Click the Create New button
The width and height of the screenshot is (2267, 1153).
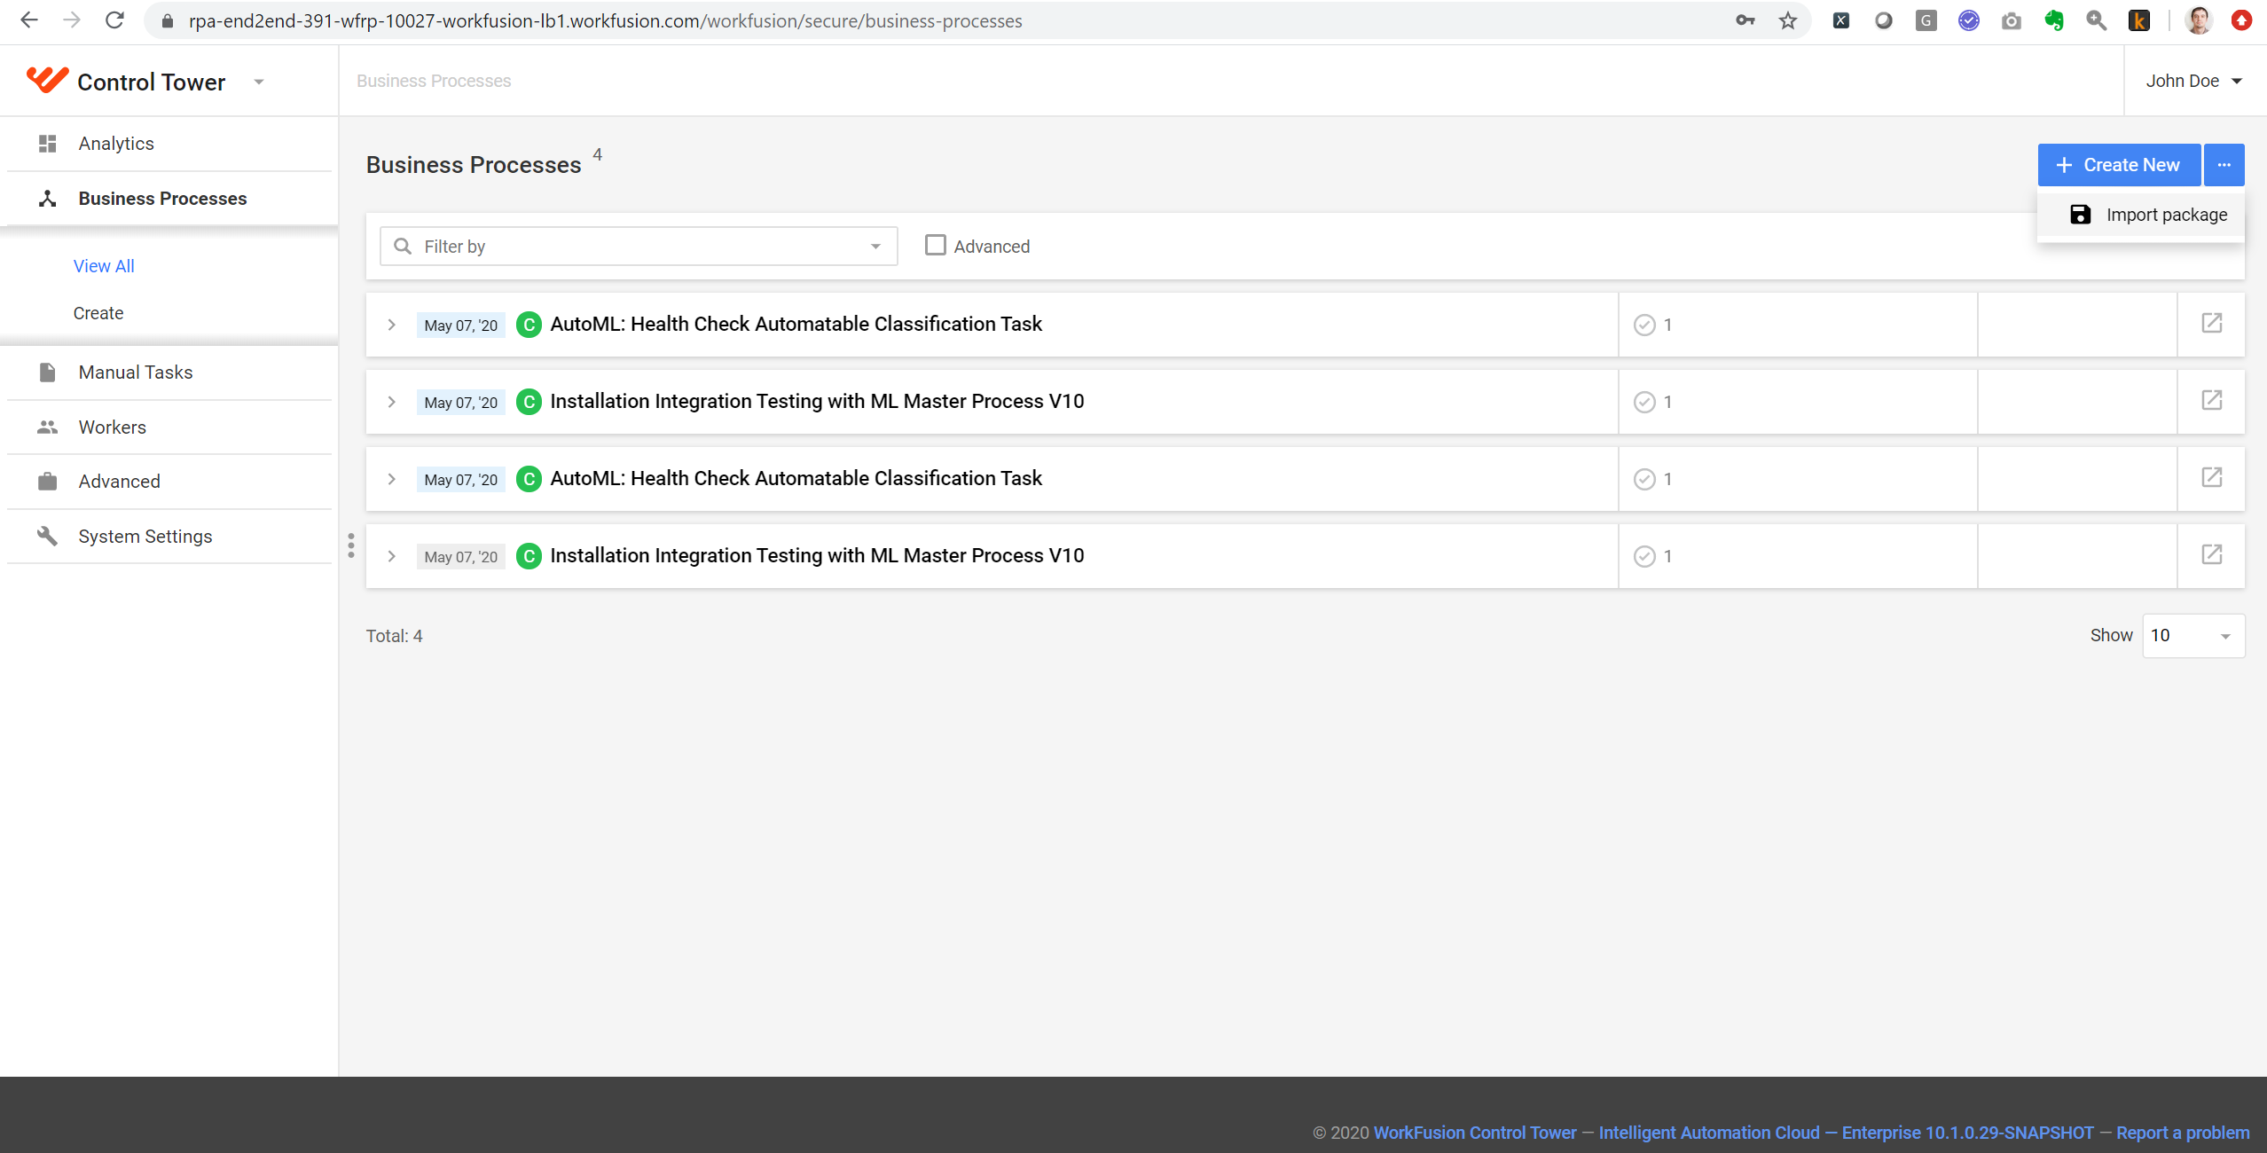[x=2119, y=164]
